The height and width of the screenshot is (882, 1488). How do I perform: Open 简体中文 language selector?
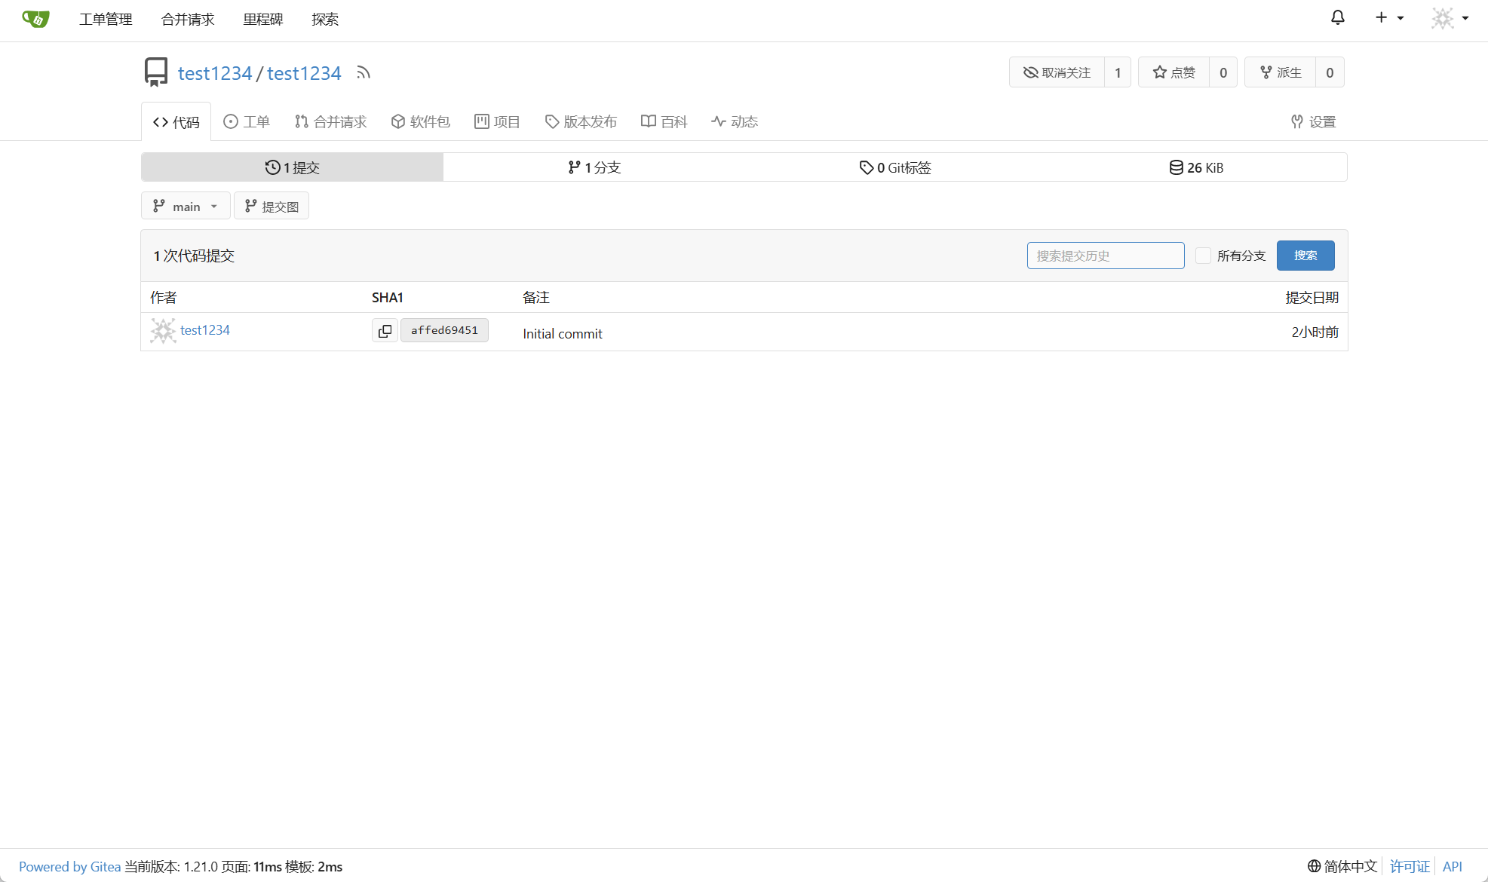1342,866
